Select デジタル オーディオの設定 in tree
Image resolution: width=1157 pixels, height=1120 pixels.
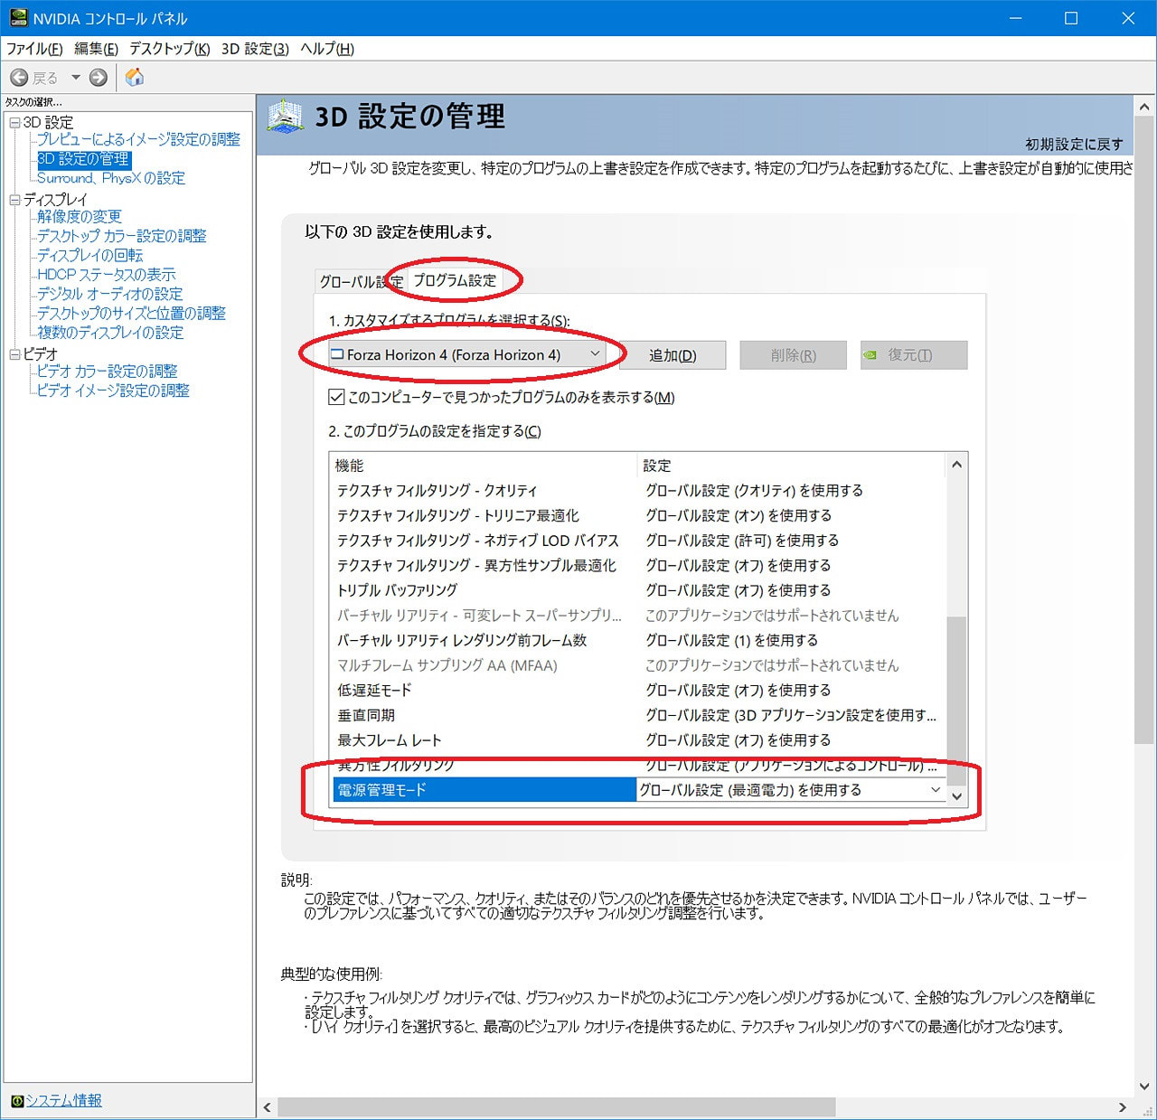110,294
